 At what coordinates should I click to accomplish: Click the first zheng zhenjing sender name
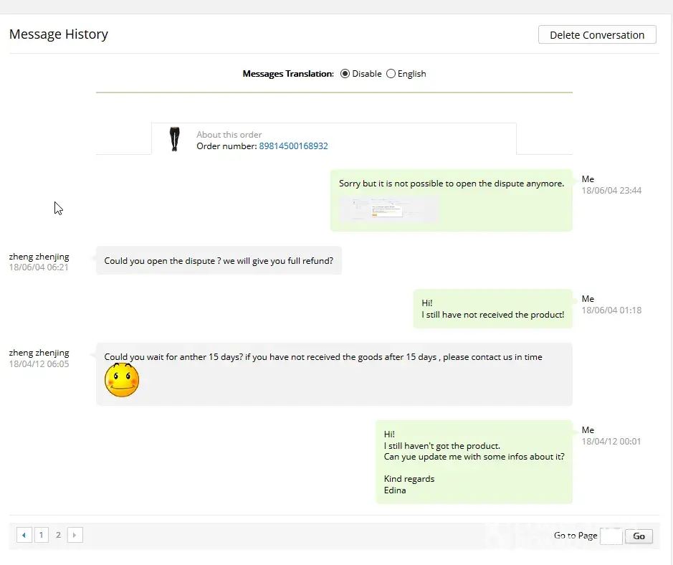(39, 257)
